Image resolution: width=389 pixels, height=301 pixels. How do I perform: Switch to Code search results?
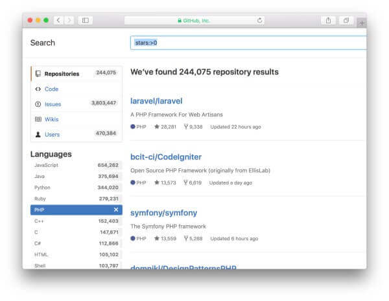[x=51, y=89]
